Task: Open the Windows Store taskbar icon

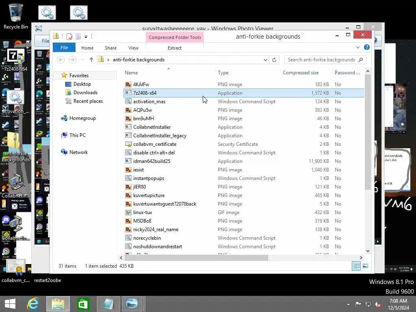Action: point(83,304)
